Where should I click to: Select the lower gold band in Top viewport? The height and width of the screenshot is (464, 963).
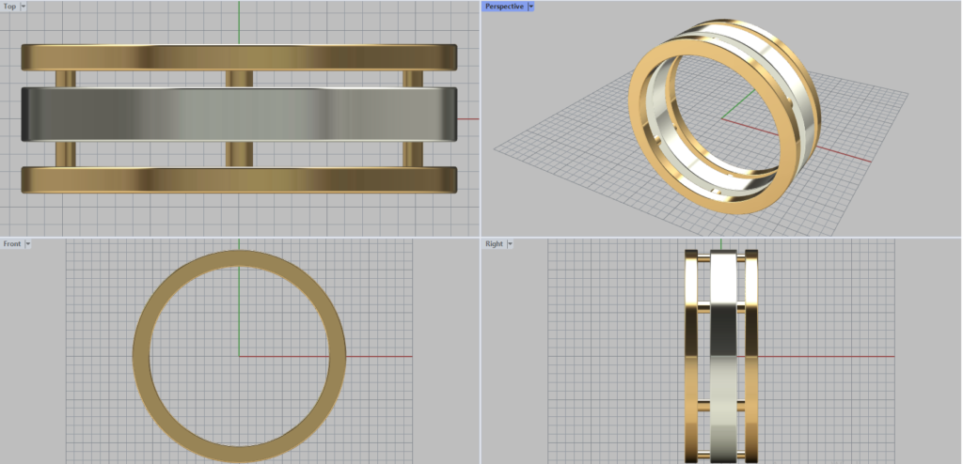pyautogui.click(x=239, y=179)
